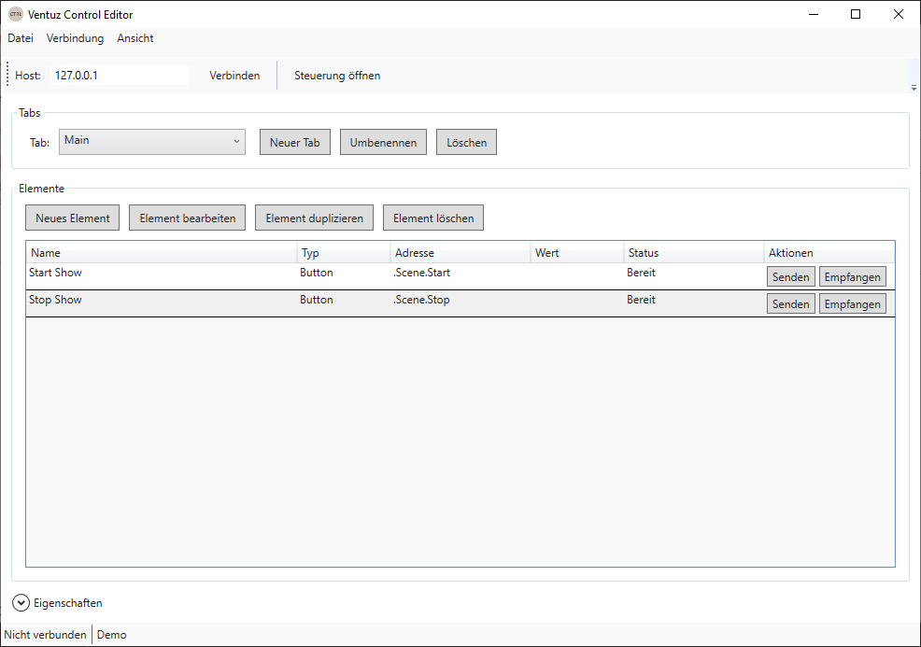The width and height of the screenshot is (921, 647).
Task: Click the Status column header
Action: (694, 252)
